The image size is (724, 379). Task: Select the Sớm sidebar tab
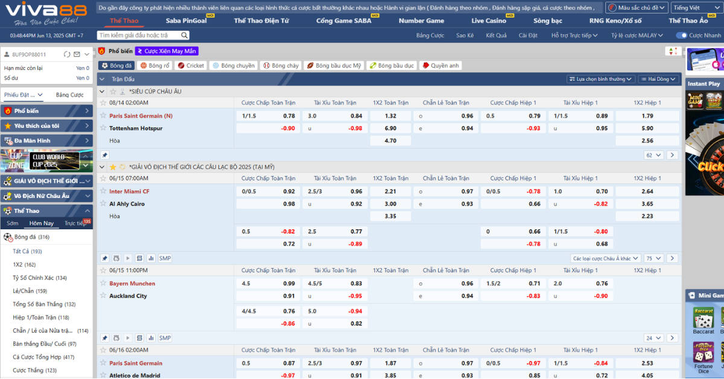[x=13, y=223]
